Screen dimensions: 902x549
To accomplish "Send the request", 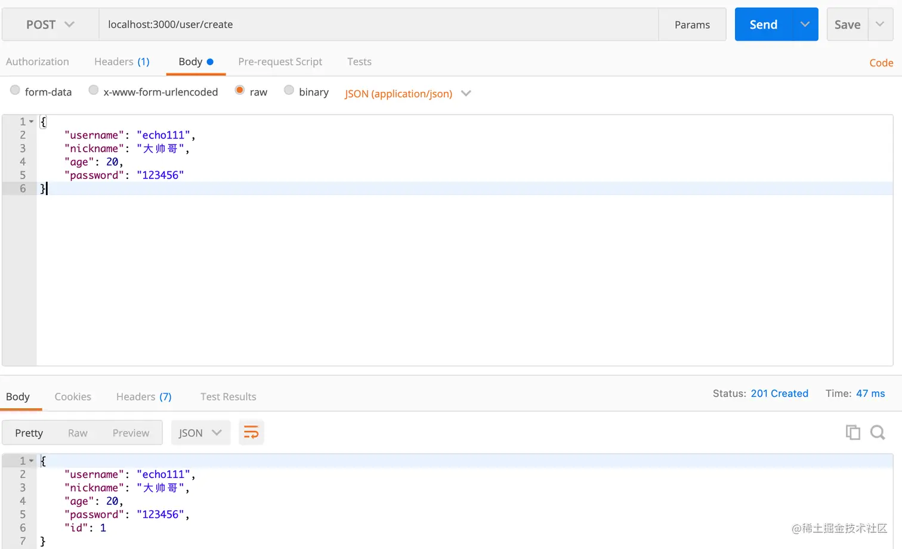I will [764, 24].
